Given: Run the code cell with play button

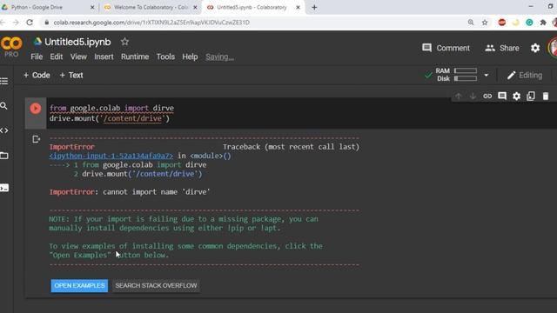Looking at the screenshot, I should point(35,108).
